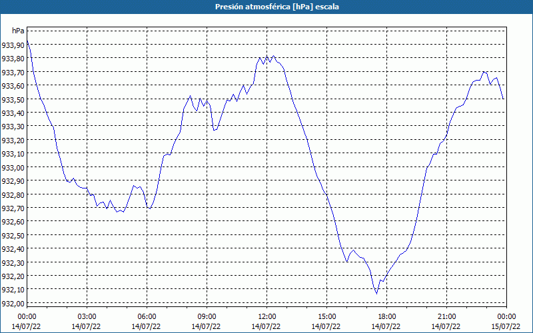Select the 932,10 y-axis label

coord(13,290)
